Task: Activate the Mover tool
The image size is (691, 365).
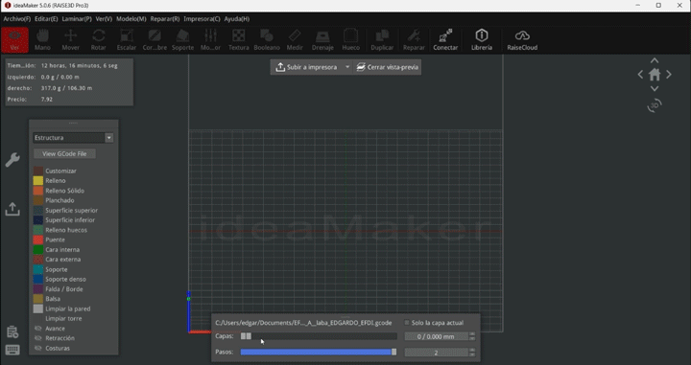Action: point(70,40)
